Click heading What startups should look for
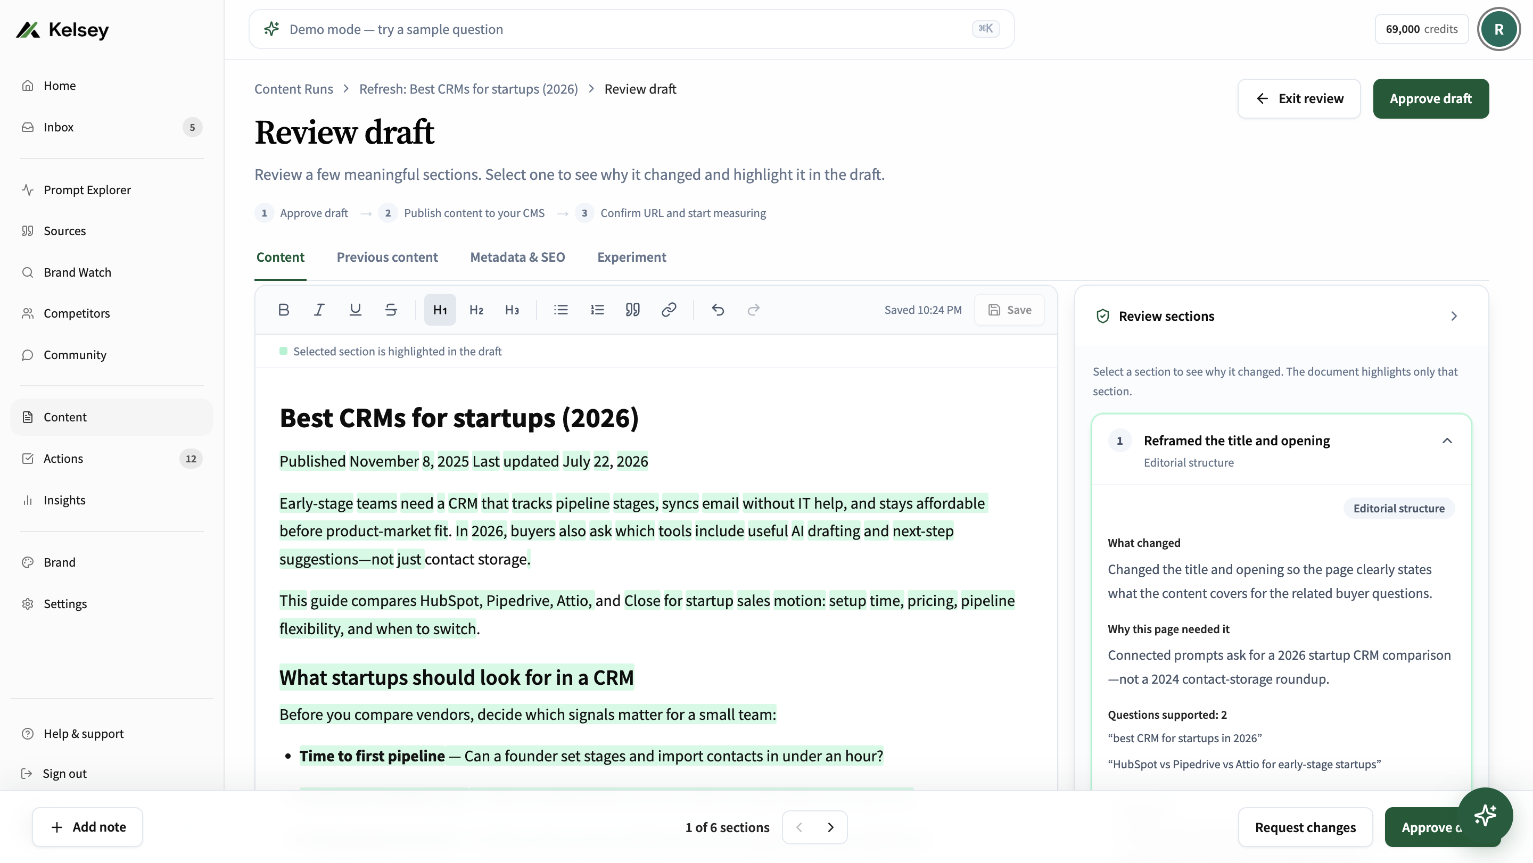 tap(457, 677)
